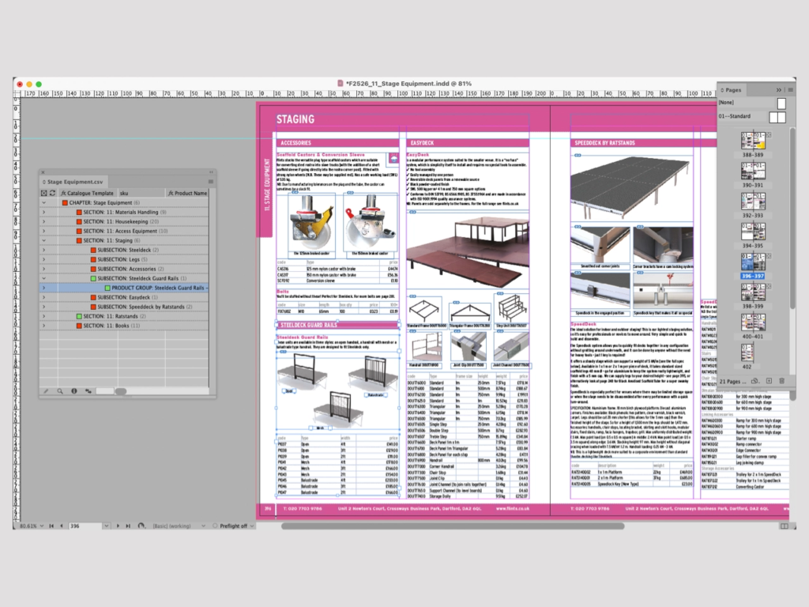This screenshot has height=607, width=809.
Task: Expand SECTION 11: Materials Handling
Action: pos(44,212)
